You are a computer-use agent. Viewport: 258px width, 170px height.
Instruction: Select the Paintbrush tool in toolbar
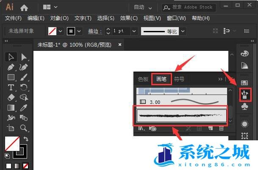24,77
